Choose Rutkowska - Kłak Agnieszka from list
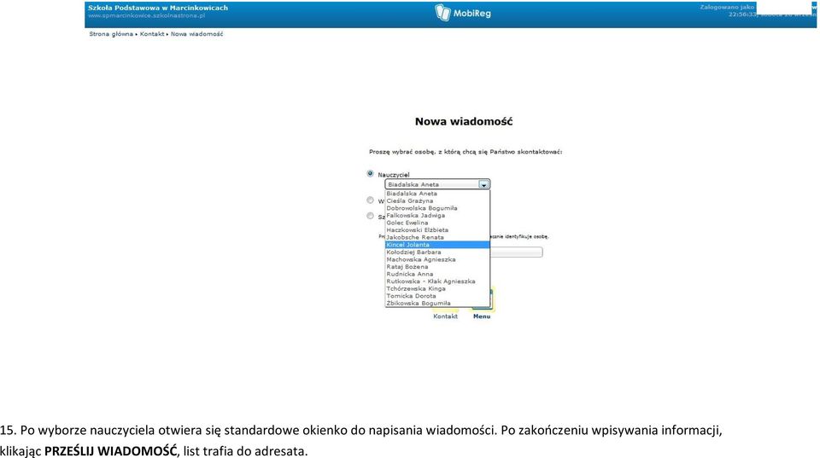Viewport: 820px width, 458px height. (437, 281)
